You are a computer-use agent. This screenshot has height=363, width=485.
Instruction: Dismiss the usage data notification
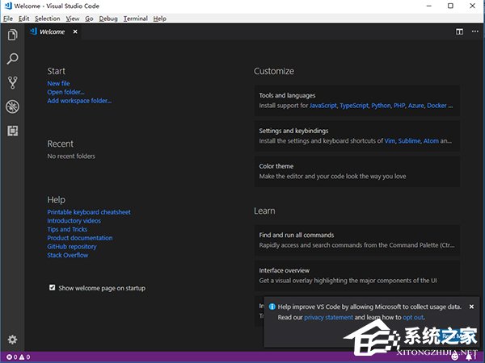point(471,307)
